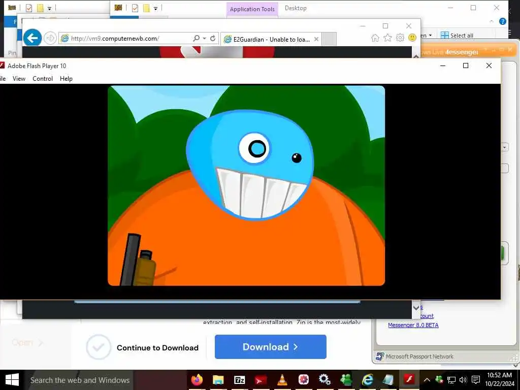
Task: Refresh the Internet Explorer page
Action: point(213,38)
